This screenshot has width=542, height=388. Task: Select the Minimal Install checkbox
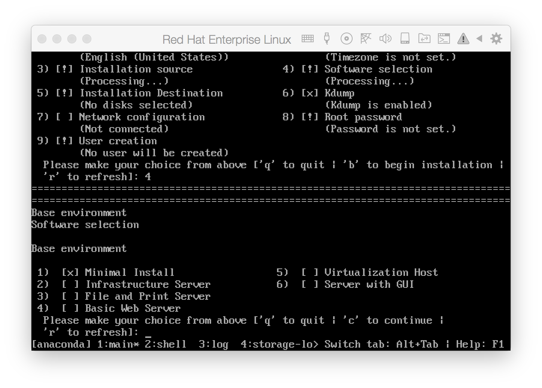pyautogui.click(x=70, y=272)
